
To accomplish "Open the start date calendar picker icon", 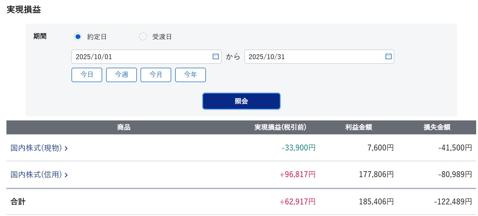I will tap(216, 56).
